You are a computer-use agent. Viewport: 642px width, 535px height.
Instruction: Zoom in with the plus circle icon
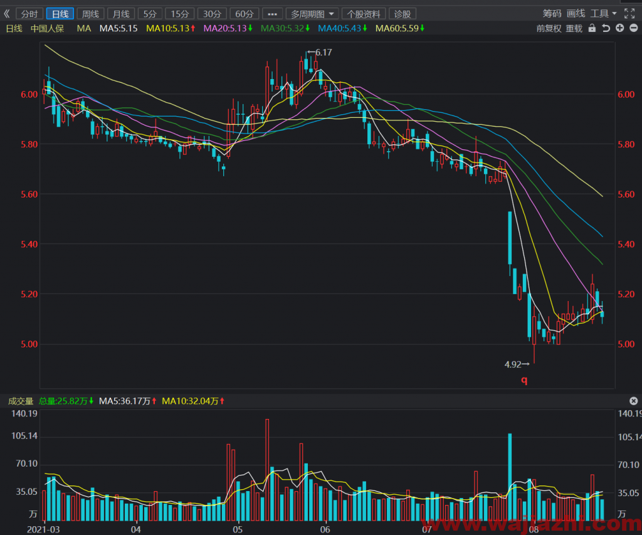620,28
